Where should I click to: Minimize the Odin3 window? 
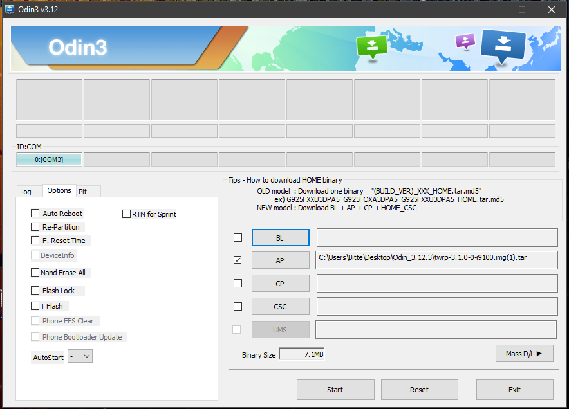click(493, 10)
